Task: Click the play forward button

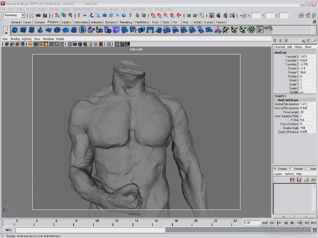Action: point(293,223)
